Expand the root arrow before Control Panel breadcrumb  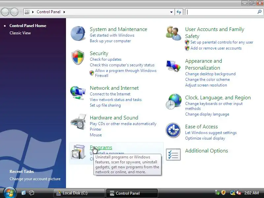(33, 12)
